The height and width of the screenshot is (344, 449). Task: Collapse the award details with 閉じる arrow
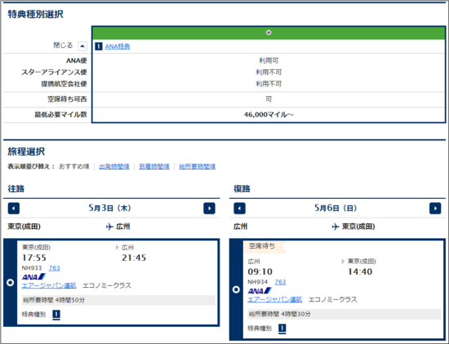82,46
